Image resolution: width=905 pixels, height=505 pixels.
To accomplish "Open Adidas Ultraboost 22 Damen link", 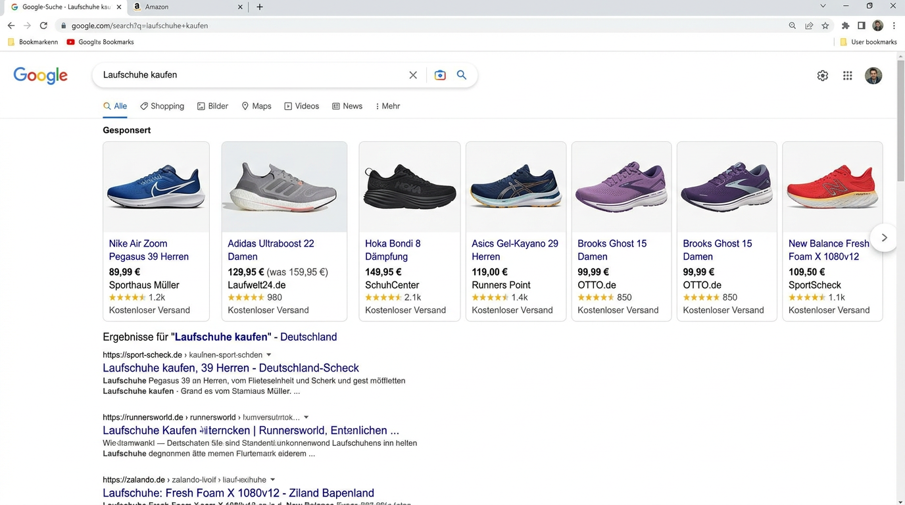I will (x=271, y=250).
